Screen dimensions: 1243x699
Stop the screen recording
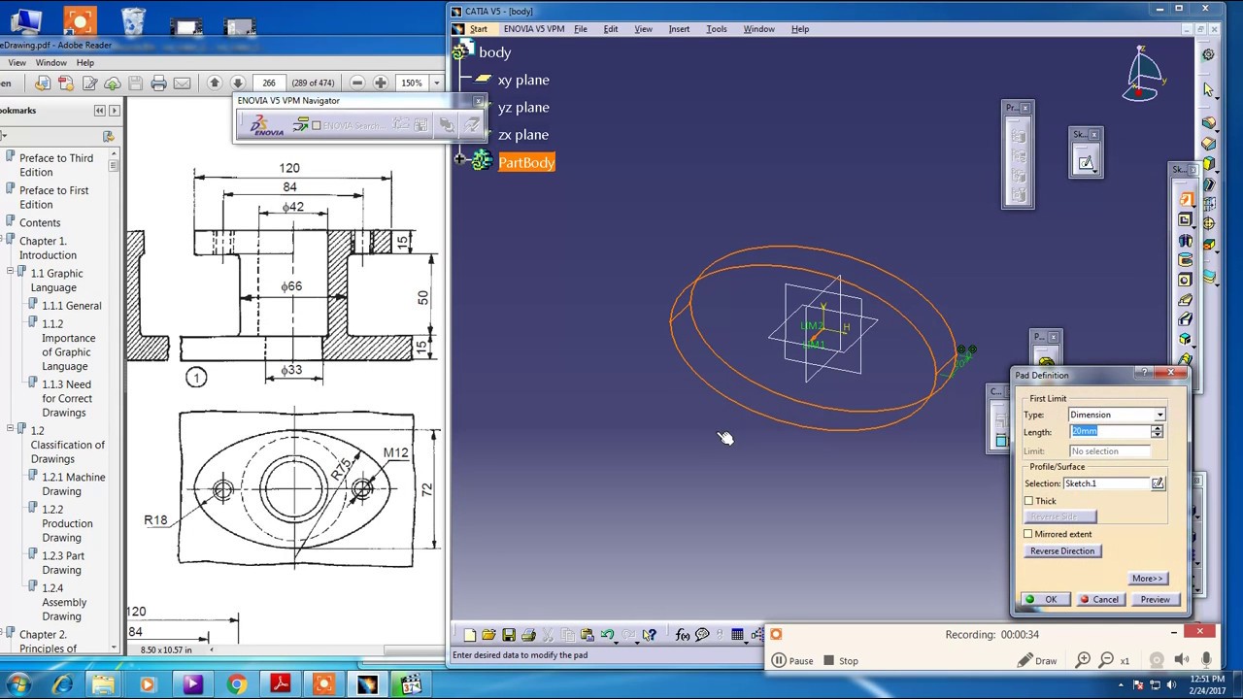coord(840,661)
